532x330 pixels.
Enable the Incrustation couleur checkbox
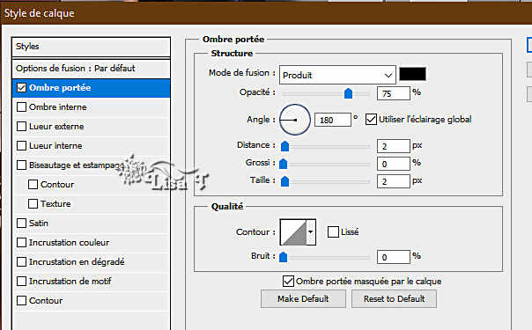(x=21, y=242)
